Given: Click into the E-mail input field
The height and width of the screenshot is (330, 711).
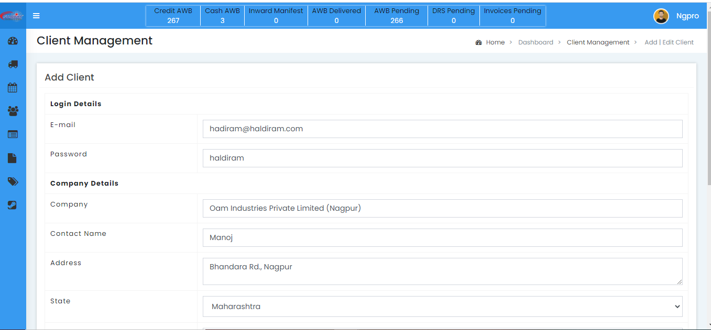Looking at the screenshot, I should [x=442, y=129].
